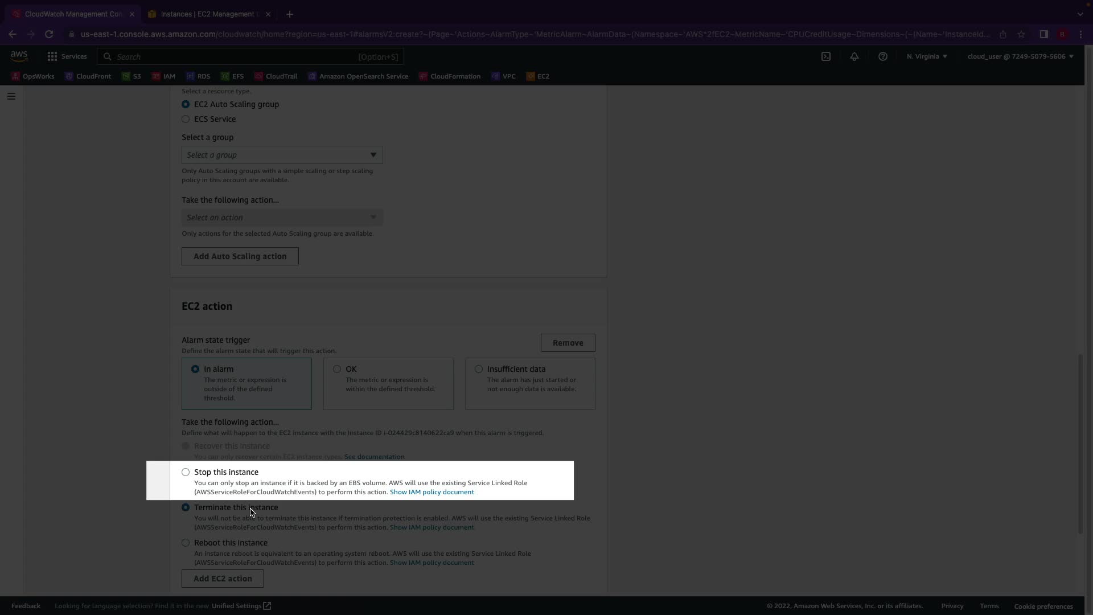Open the CloudShell terminal icon

(826, 56)
